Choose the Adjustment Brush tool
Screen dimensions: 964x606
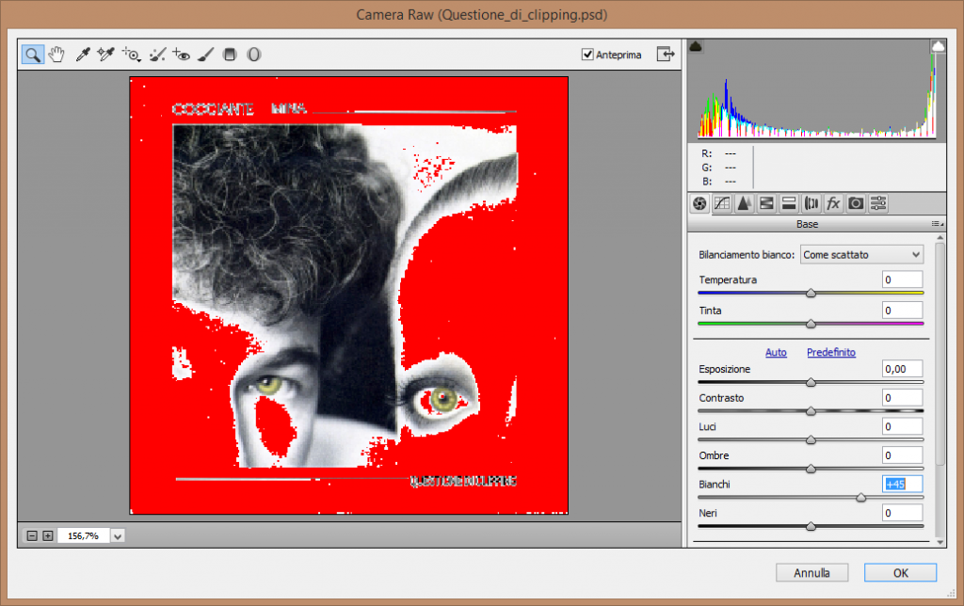206,55
